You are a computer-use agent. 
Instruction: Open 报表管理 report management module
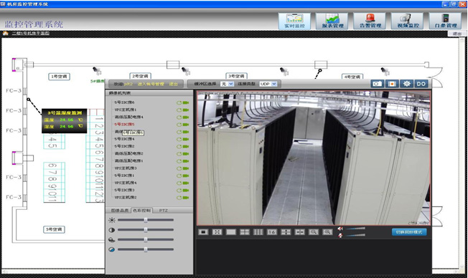[332, 21]
